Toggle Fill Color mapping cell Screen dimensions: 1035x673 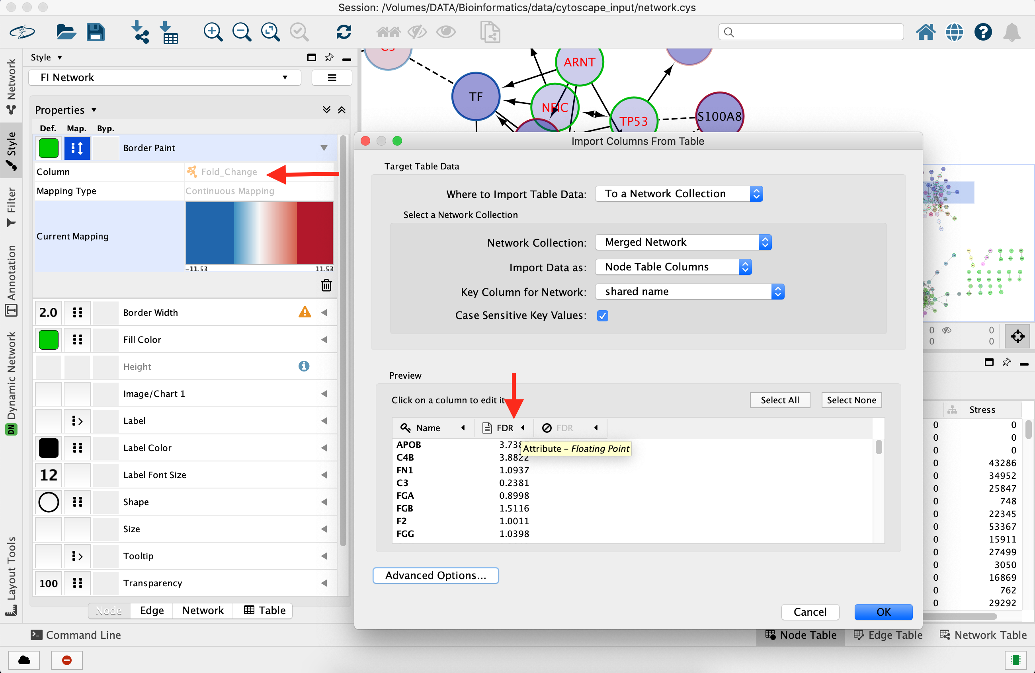77,339
